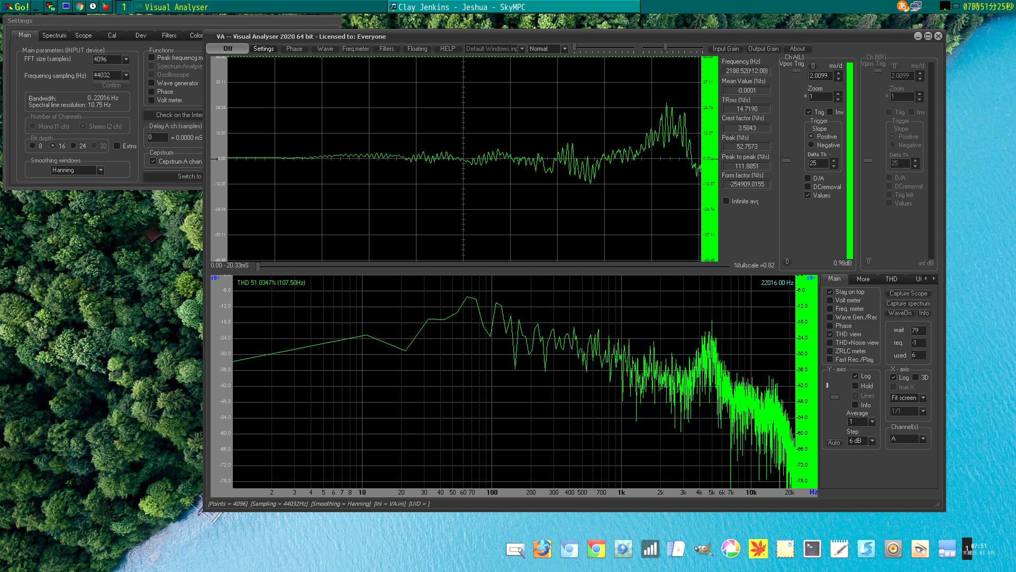Image resolution: width=1016 pixels, height=572 pixels.
Task: Click the Chrome icon in dock
Action: [596, 549]
